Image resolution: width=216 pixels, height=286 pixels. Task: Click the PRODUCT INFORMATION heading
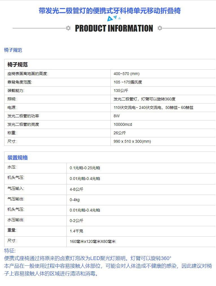[114, 28]
